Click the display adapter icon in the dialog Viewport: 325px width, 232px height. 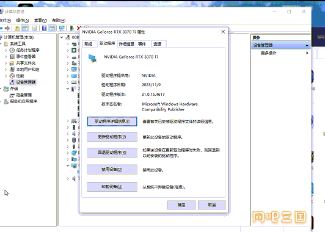[92, 59]
